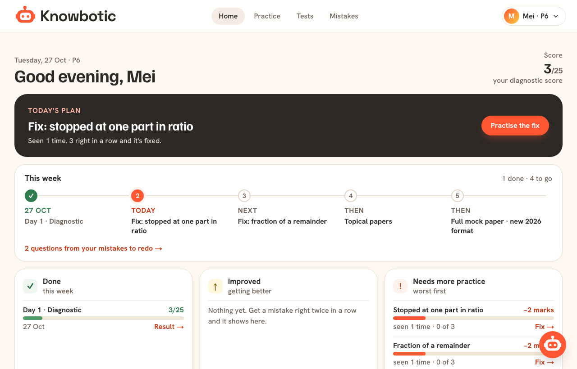This screenshot has width=577, height=369.
Task: Click the Practise the fix button
Action: [x=515, y=126]
